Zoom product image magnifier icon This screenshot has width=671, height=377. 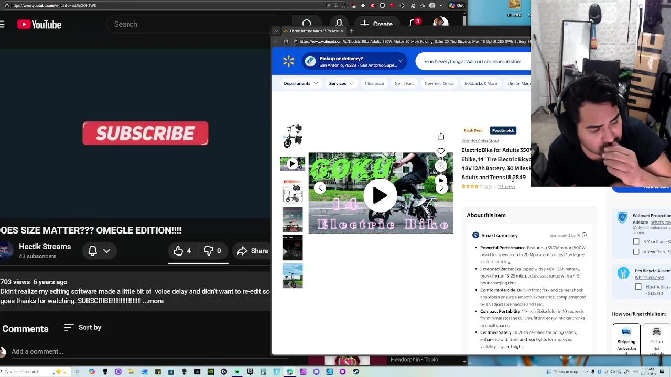pos(441,166)
